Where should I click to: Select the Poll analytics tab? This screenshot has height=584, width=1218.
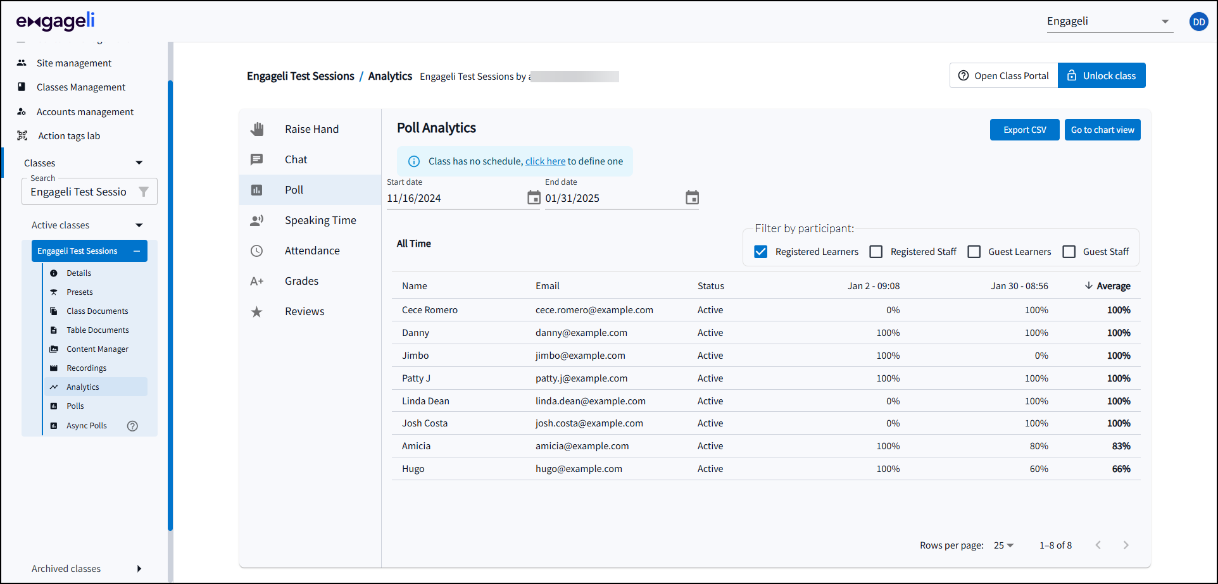click(x=310, y=190)
